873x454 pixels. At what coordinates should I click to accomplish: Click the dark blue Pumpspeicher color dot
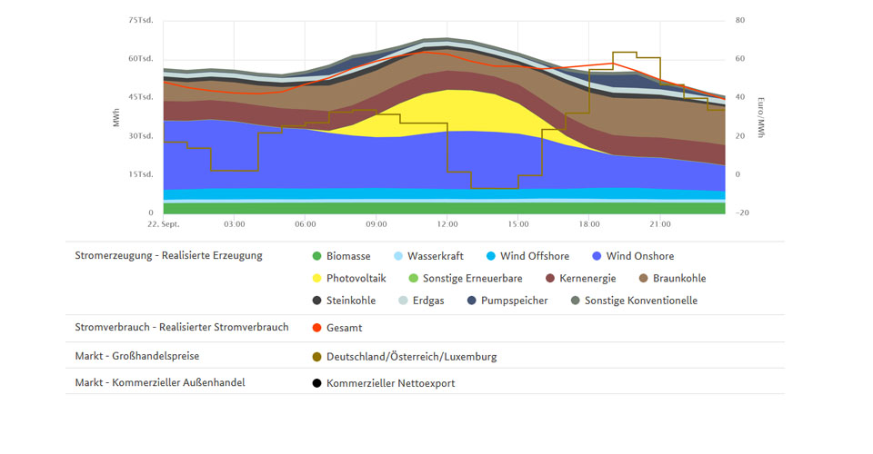tap(472, 301)
